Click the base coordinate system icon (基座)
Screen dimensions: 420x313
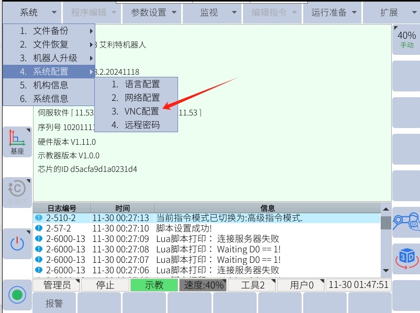pyautogui.click(x=17, y=142)
